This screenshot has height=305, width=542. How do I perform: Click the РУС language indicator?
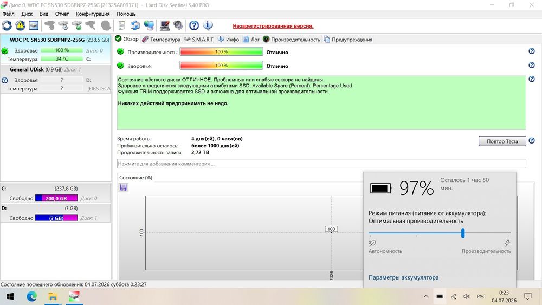coord(481,296)
